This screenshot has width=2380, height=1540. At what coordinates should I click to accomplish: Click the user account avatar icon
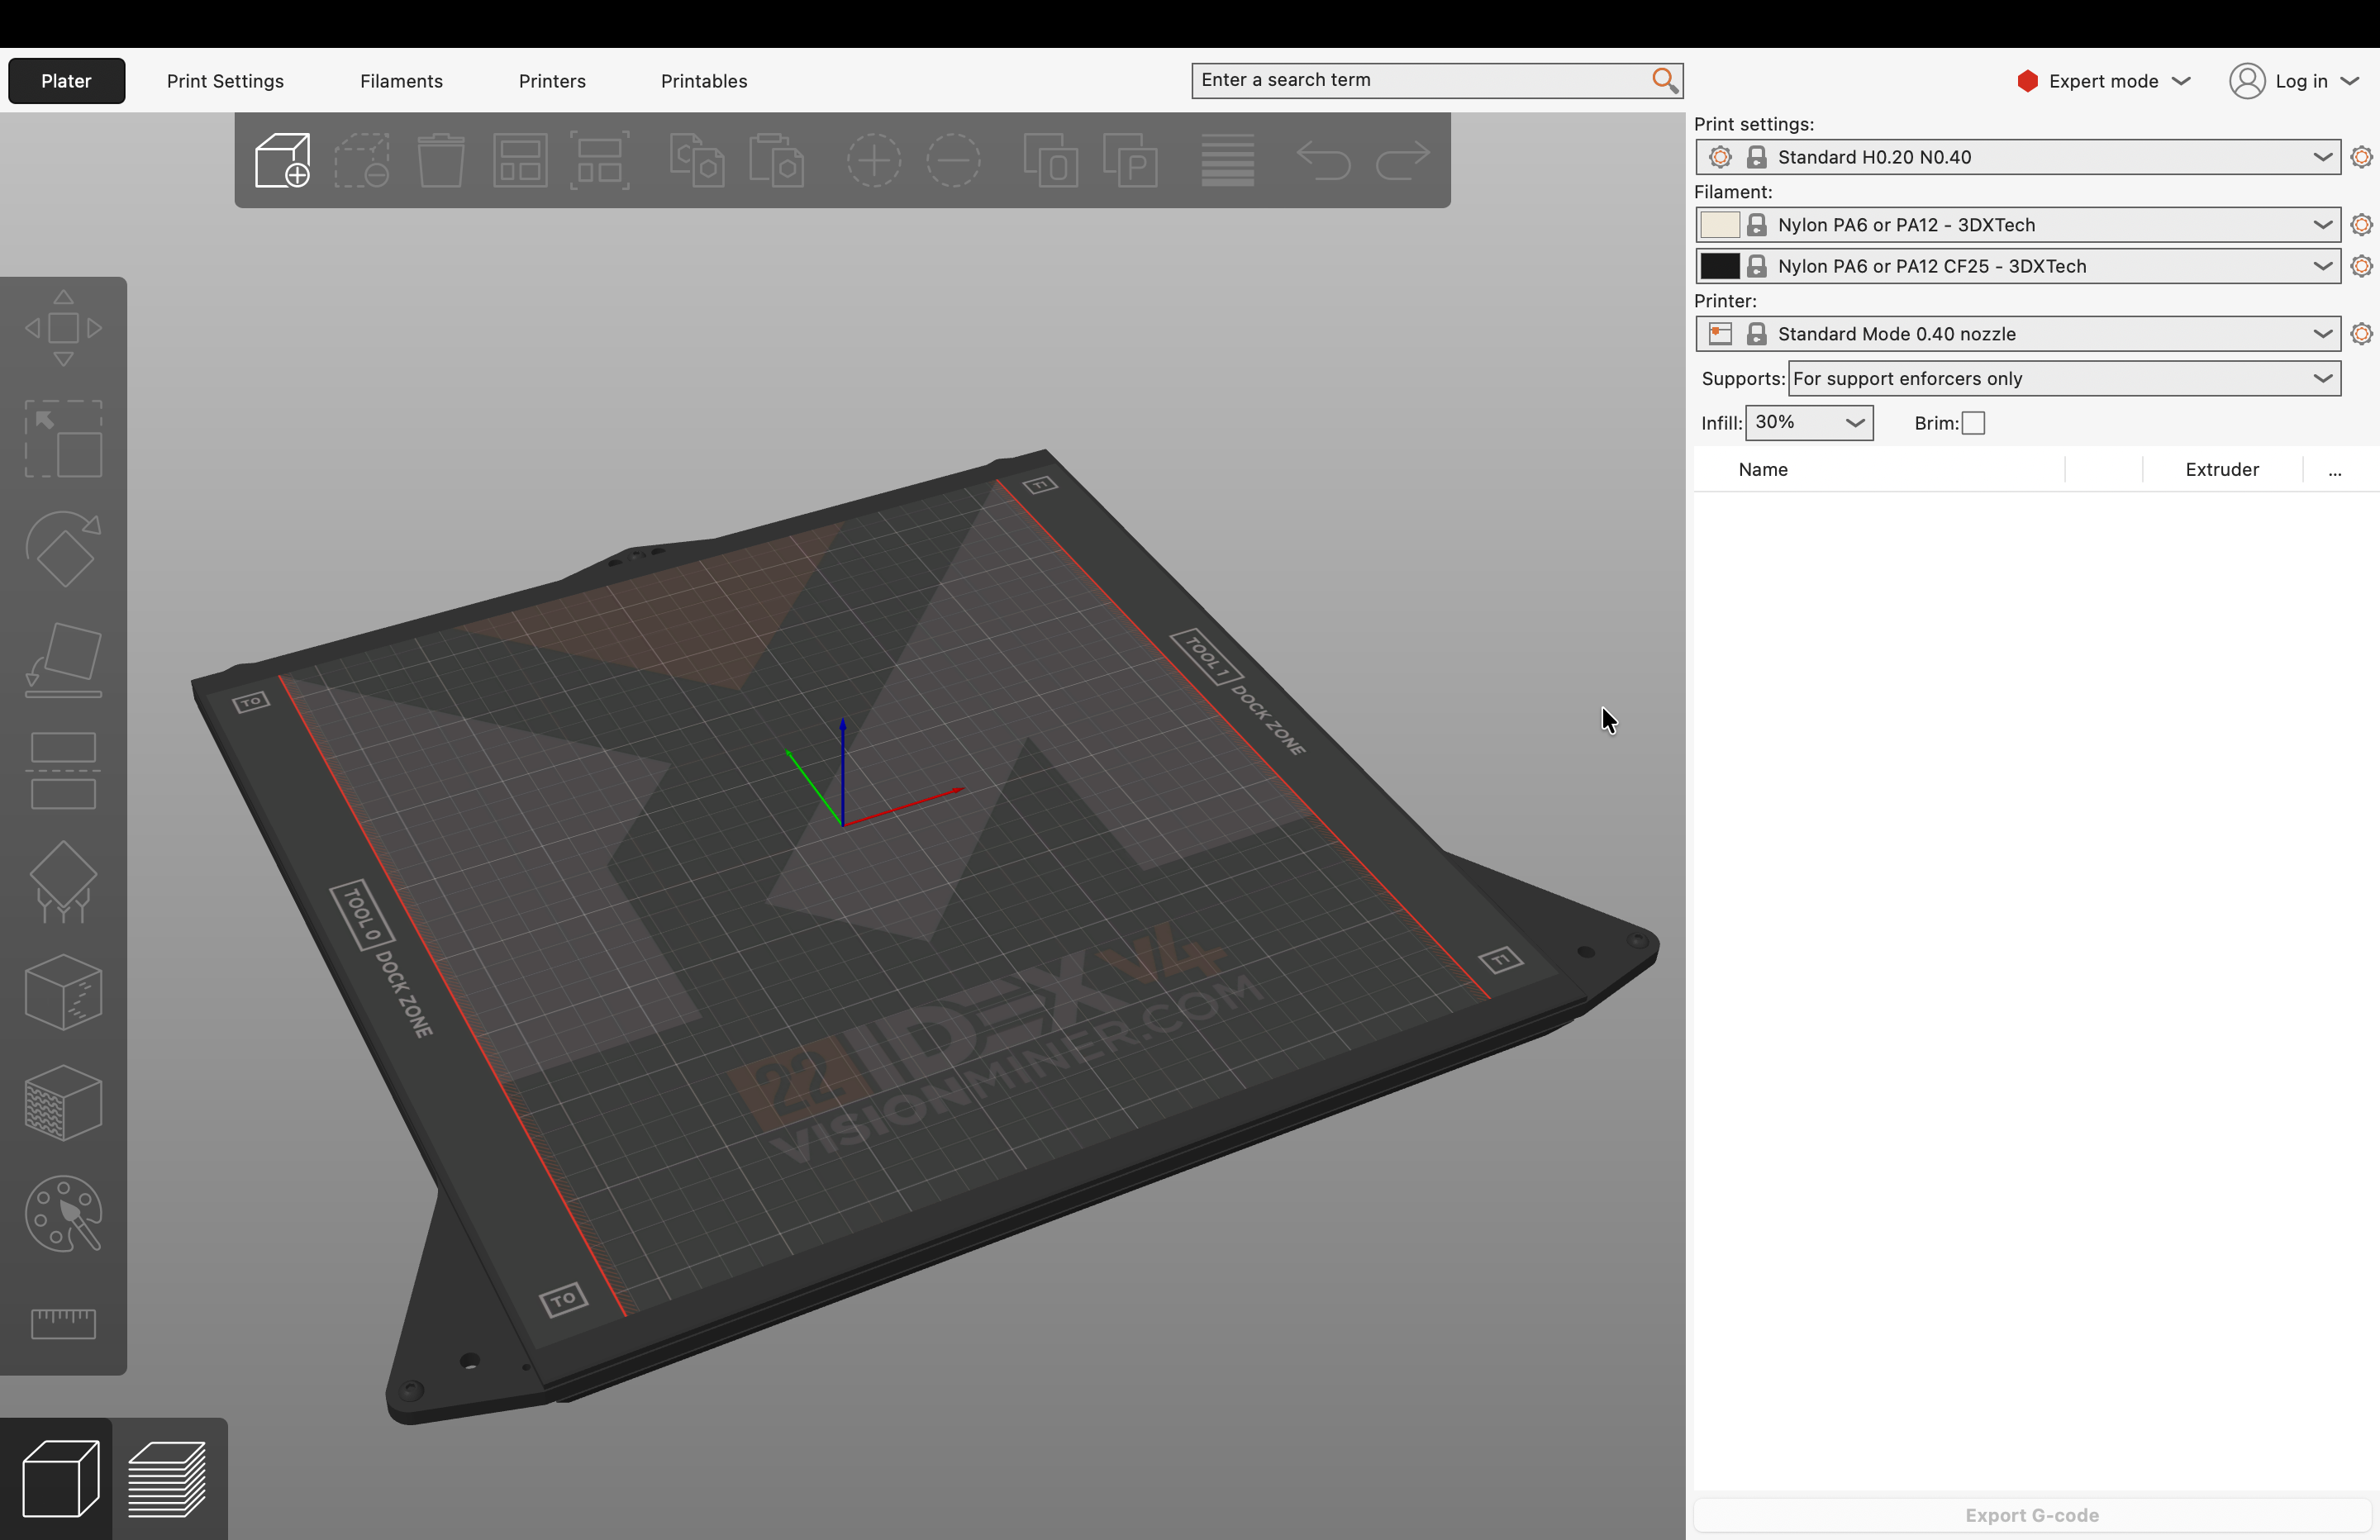(x=2246, y=81)
